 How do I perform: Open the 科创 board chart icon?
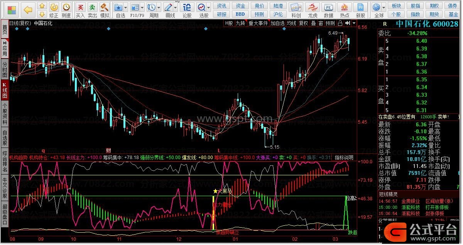click(296, 10)
